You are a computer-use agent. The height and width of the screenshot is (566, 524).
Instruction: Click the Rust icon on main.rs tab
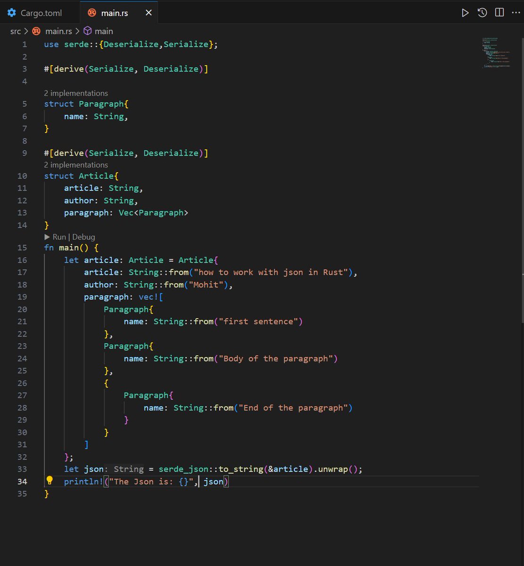(x=92, y=13)
